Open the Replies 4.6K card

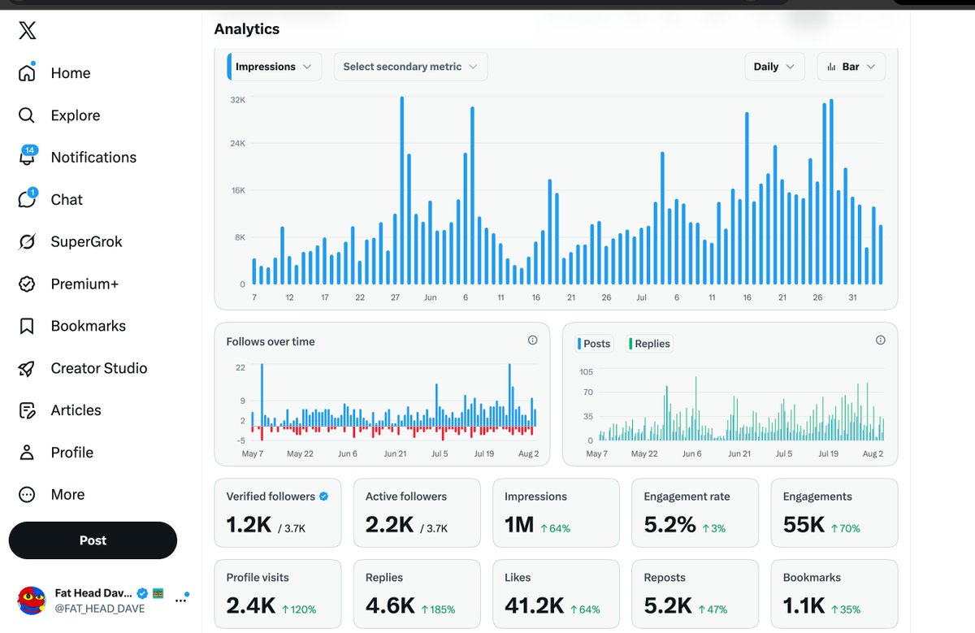click(417, 593)
